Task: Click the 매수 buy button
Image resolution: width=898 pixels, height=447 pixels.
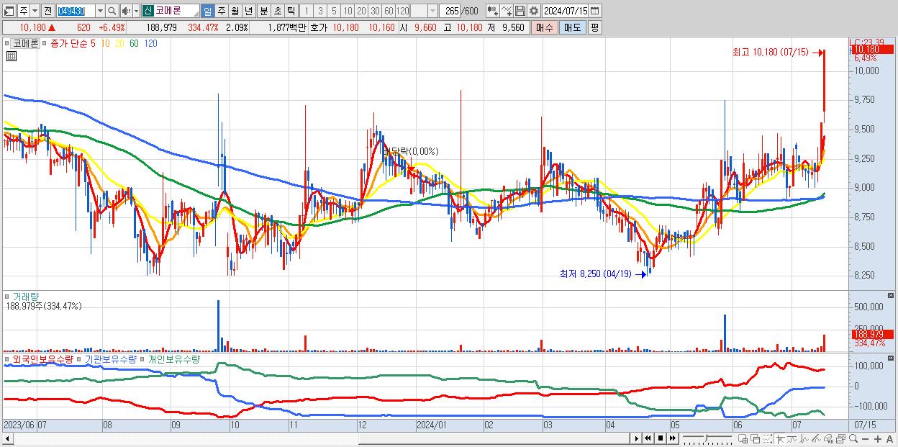Action: (544, 27)
